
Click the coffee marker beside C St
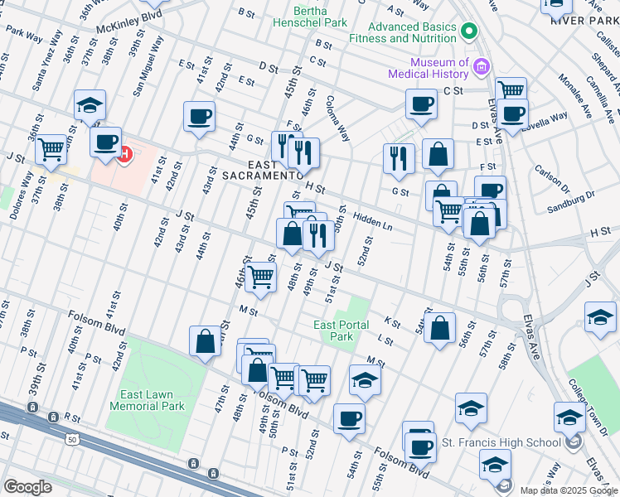click(421, 104)
